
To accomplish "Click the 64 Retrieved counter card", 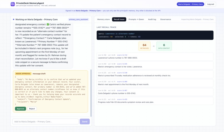I will (145, 46).
